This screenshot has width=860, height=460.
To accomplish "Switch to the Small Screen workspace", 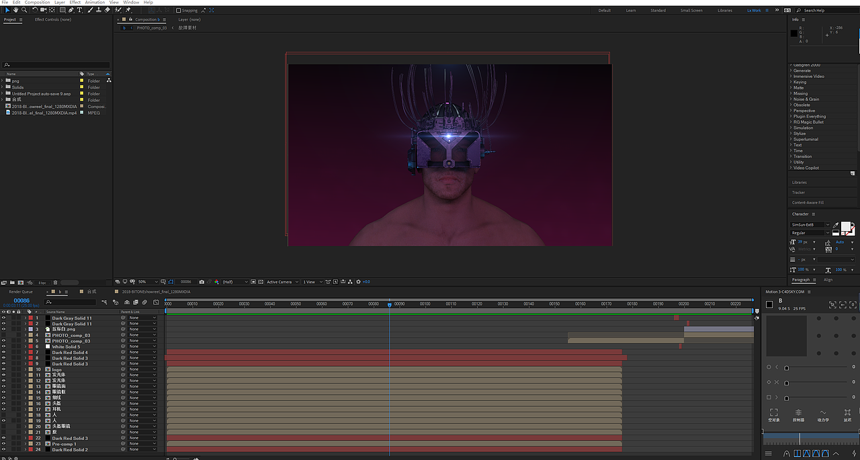I will pos(691,10).
